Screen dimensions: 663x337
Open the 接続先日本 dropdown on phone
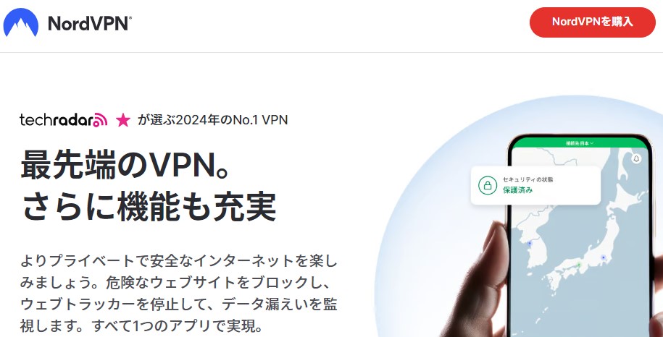[x=580, y=143]
